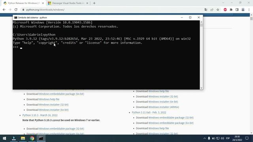253x142 pixels.
Task: Open Python 3.11.0a5 - Feb. 3, 2022 link
Action: (x=149, y=112)
